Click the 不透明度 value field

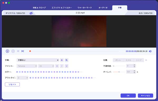point(130,66)
